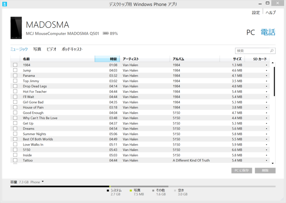This screenshot has width=286, height=203.
Task: Select the House of Pain row
Action: click(140, 107)
